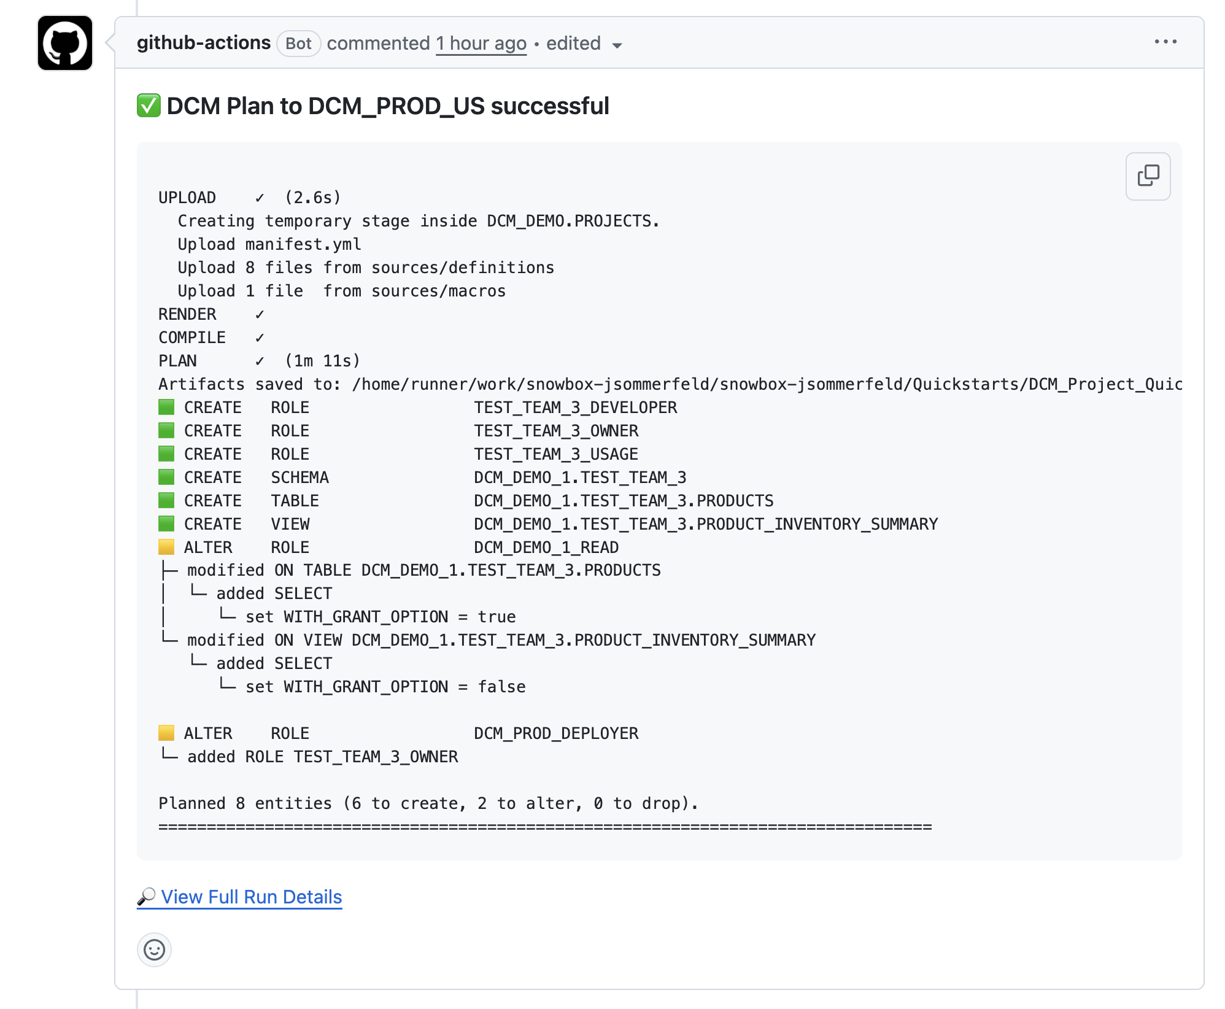Click 'added SELECT' under ON TABLE
Screen dimensions: 1225x1009
coord(274,594)
